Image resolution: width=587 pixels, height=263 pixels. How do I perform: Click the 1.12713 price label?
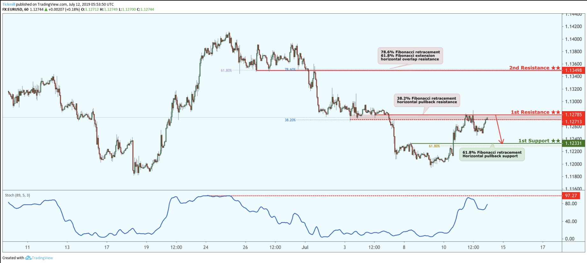tap(574, 122)
